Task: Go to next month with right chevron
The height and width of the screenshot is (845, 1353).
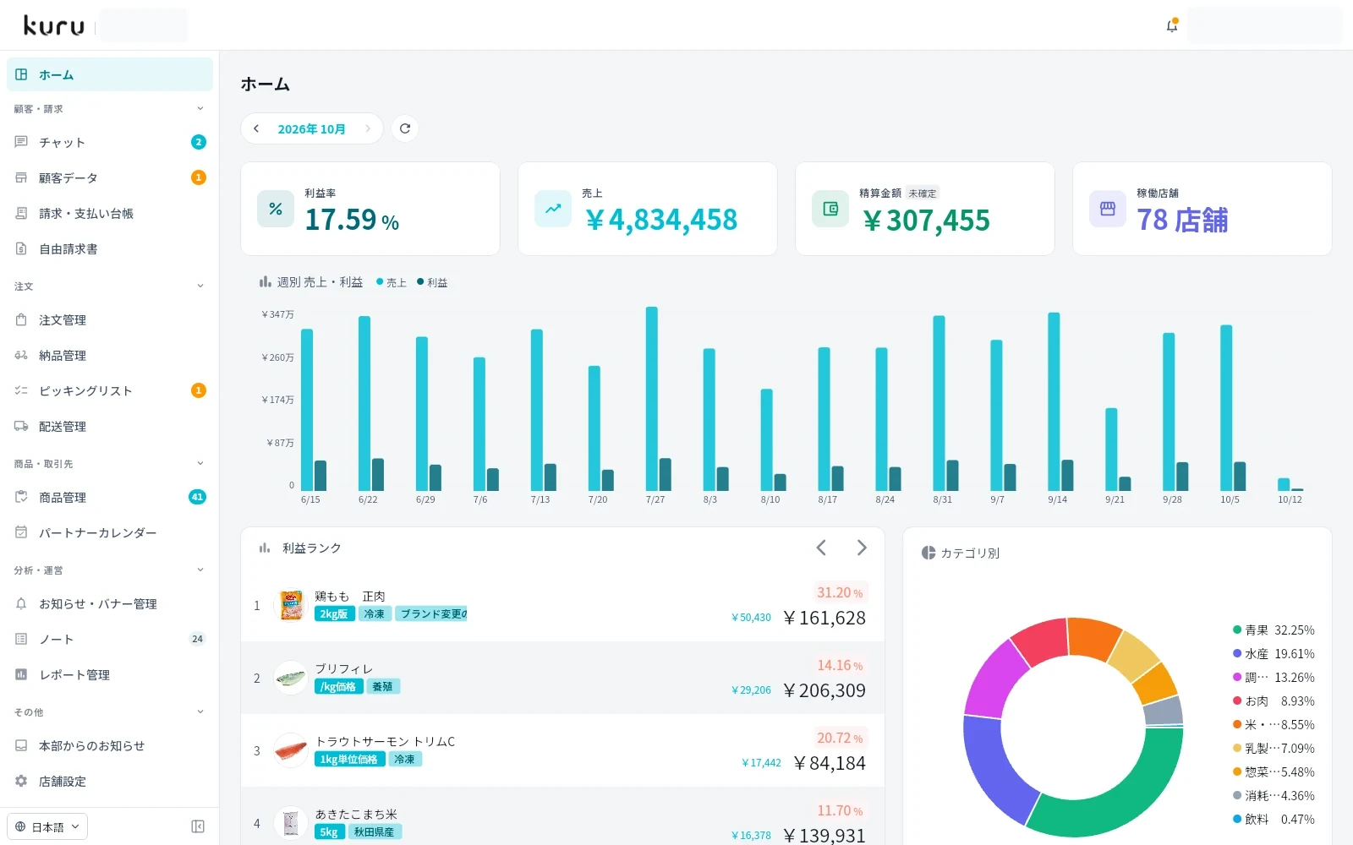Action: (x=368, y=128)
